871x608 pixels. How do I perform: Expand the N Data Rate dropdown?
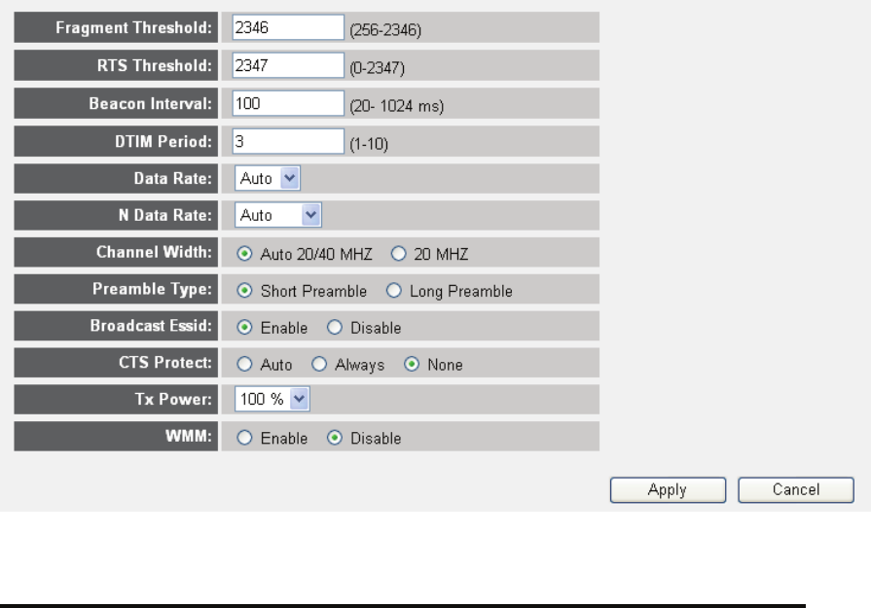277,215
